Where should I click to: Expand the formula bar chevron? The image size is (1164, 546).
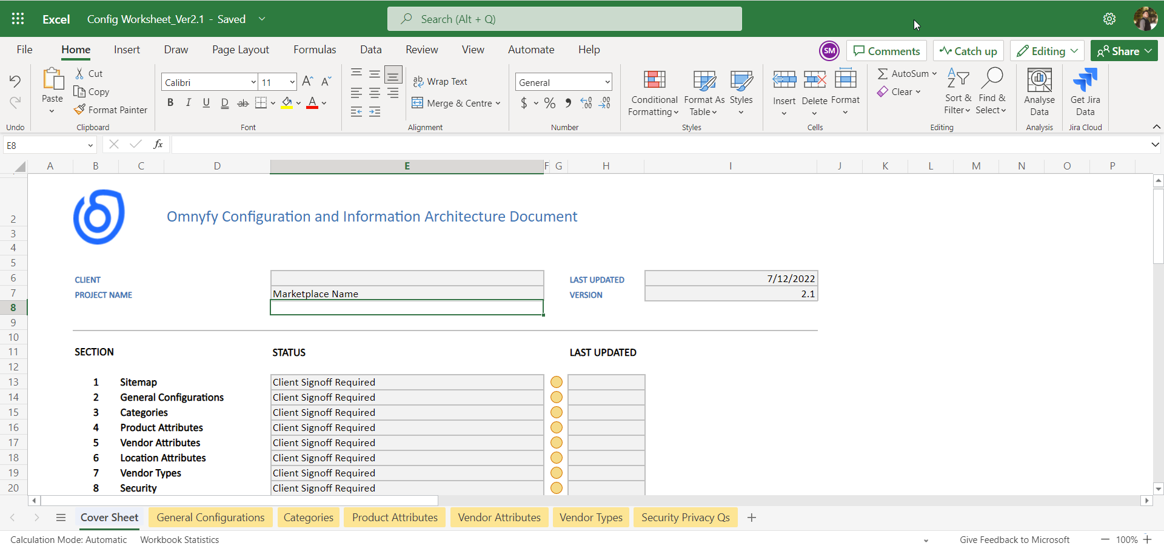pyautogui.click(x=1155, y=145)
